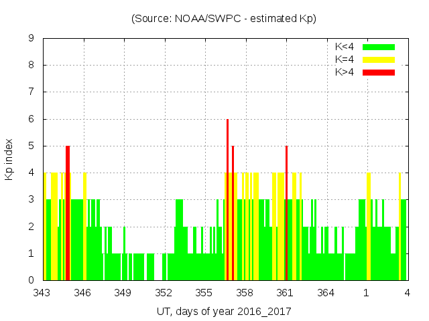Click the chart title mentioning NOAA/SWPC

pos(224,19)
